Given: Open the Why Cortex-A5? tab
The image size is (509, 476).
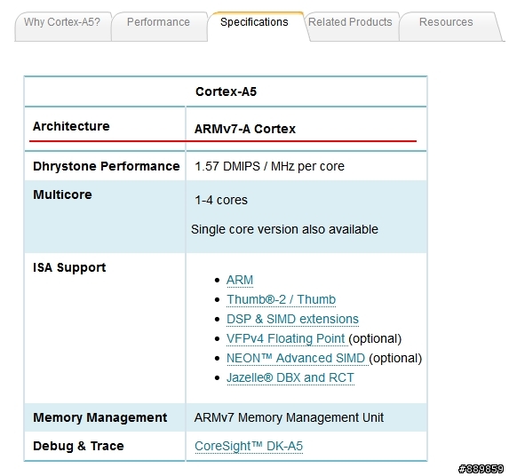Looking at the screenshot, I should [x=62, y=26].
